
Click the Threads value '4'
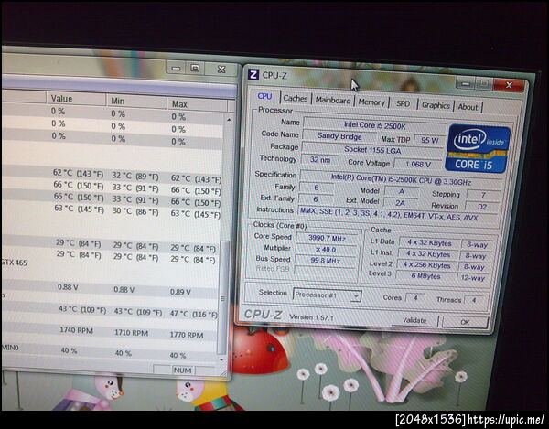pos(474,300)
